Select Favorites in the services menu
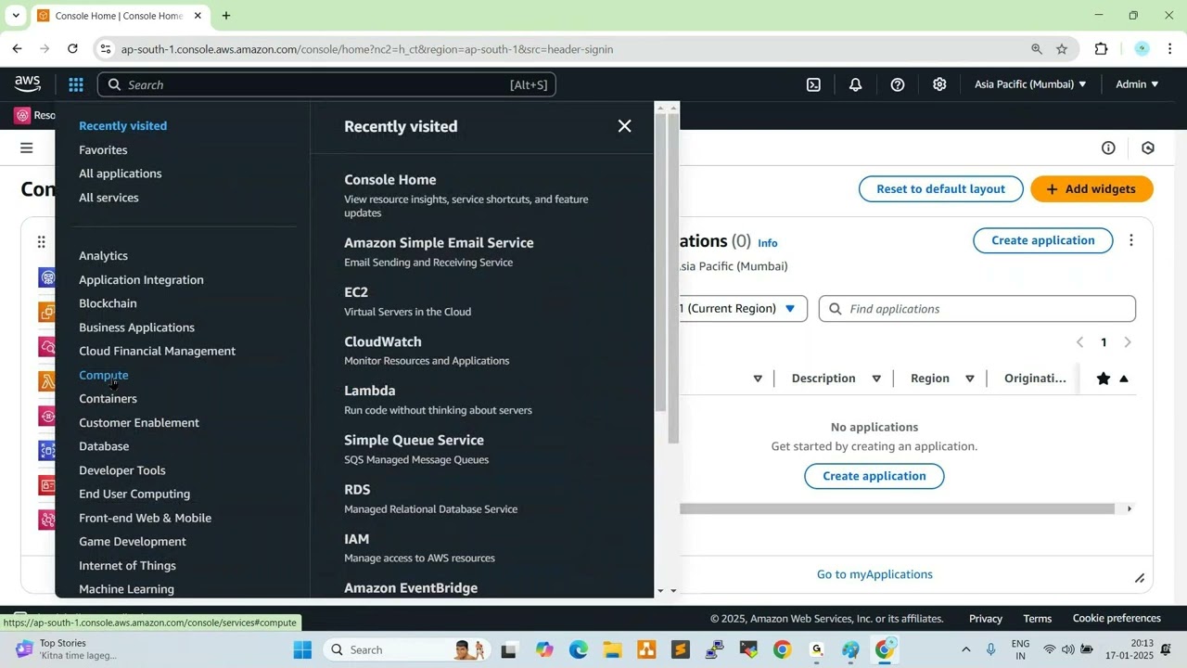Screen dimensions: 1187x668 [x=103, y=150]
